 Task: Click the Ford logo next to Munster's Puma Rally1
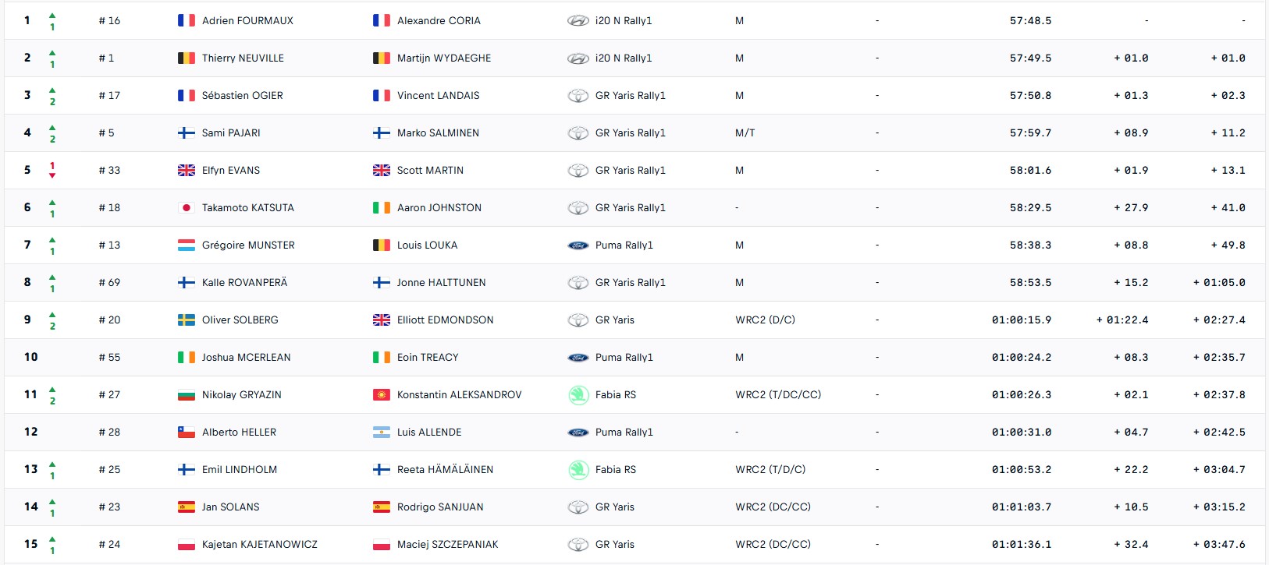click(578, 245)
